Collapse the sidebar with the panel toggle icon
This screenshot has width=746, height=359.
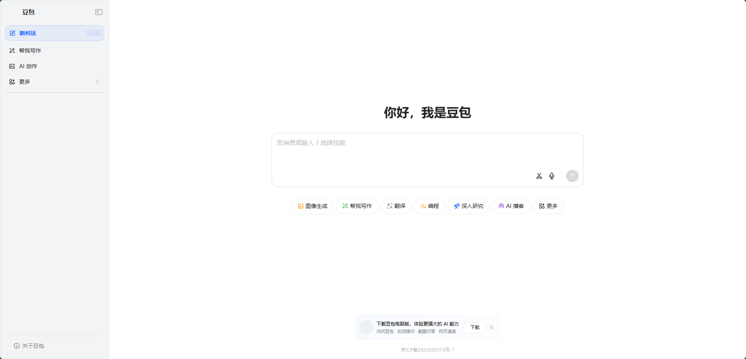[x=99, y=12]
